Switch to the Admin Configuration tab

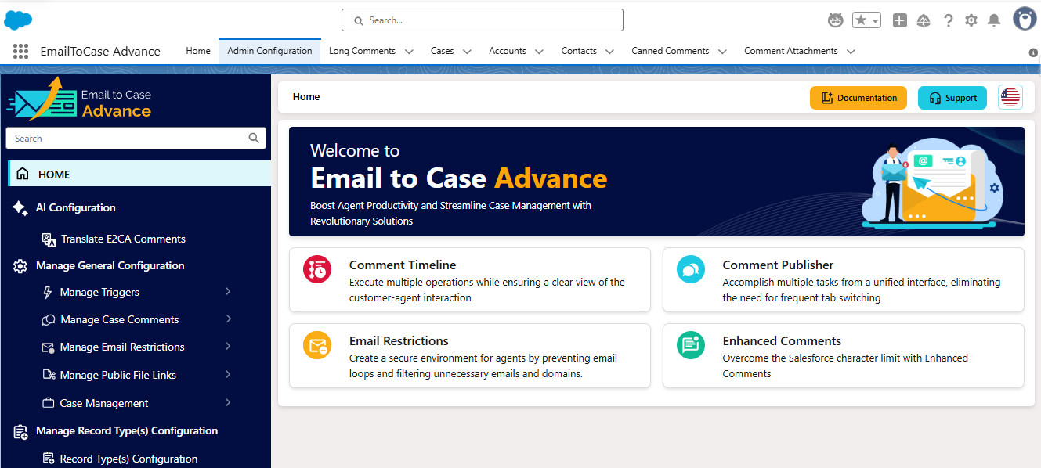pos(269,51)
